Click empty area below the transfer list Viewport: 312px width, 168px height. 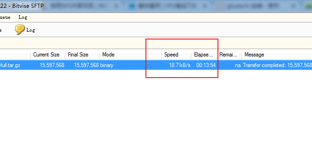click(156, 119)
